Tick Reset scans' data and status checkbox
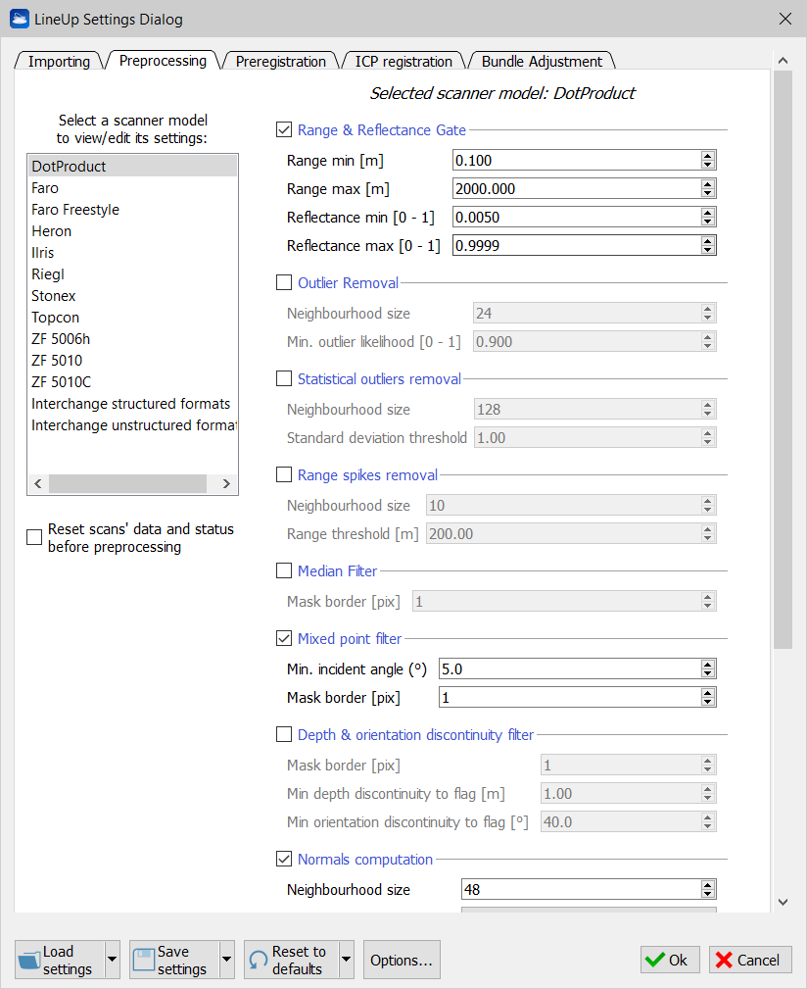This screenshot has width=807, height=989. 34,537
